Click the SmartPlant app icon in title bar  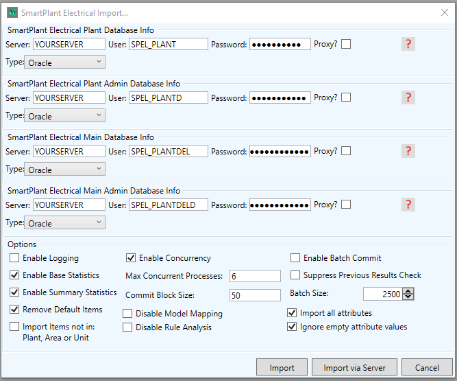pos(11,12)
